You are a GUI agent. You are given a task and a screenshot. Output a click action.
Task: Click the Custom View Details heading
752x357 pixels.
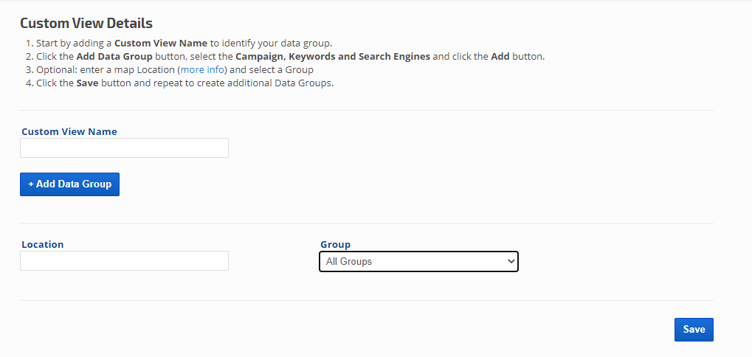(x=86, y=24)
